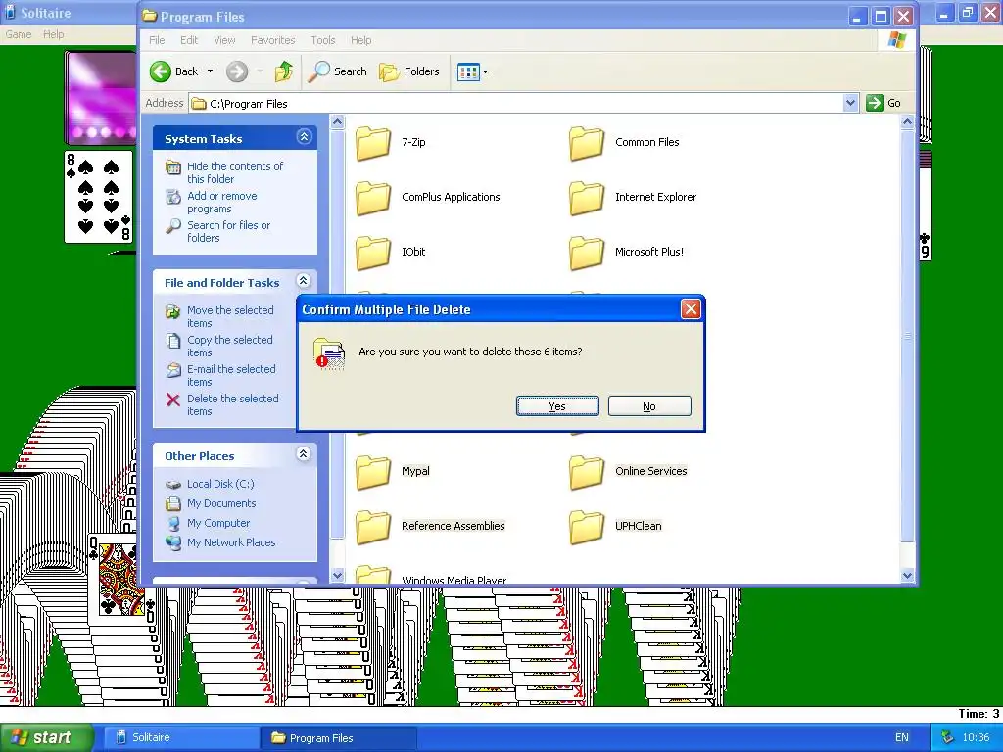This screenshot has width=1003, height=752.
Task: Expand the Address bar dropdown arrow
Action: point(850,103)
